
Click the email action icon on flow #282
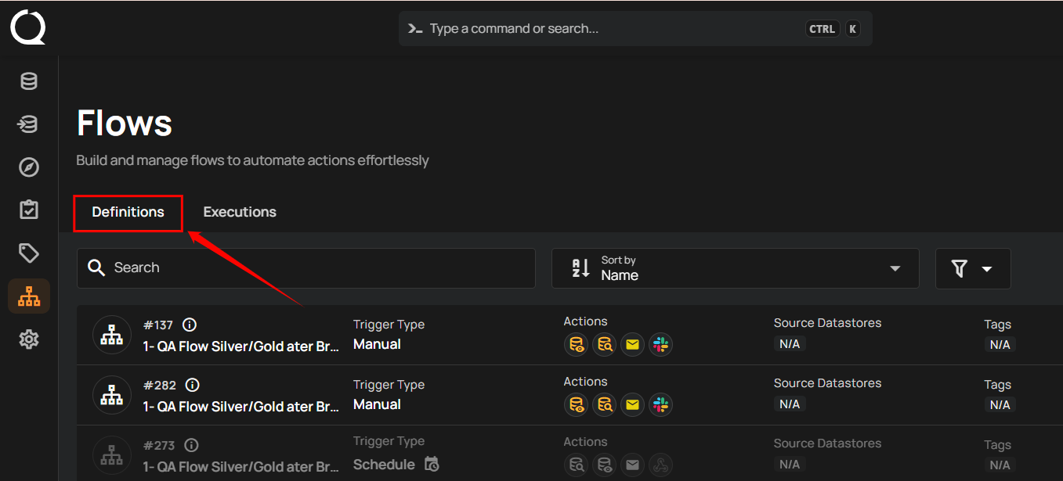[632, 404]
